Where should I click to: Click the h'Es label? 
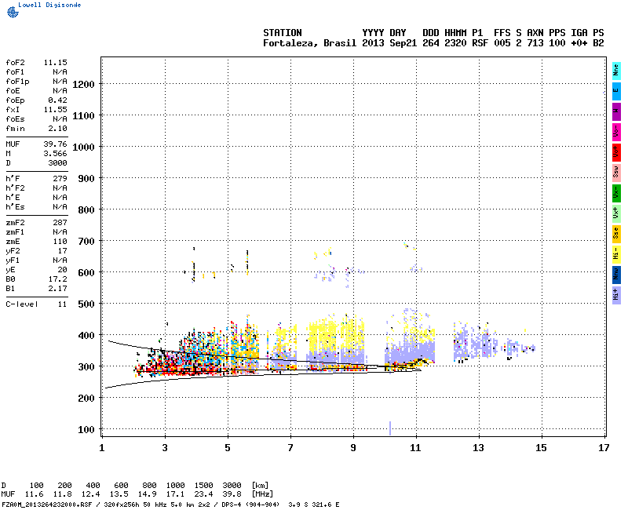click(15, 207)
